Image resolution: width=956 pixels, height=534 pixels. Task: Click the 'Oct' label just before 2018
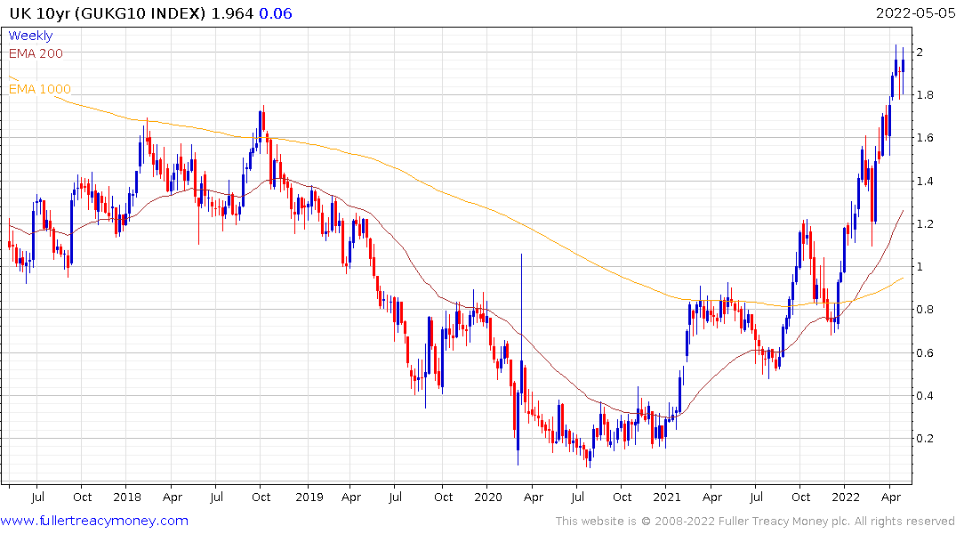(x=83, y=497)
